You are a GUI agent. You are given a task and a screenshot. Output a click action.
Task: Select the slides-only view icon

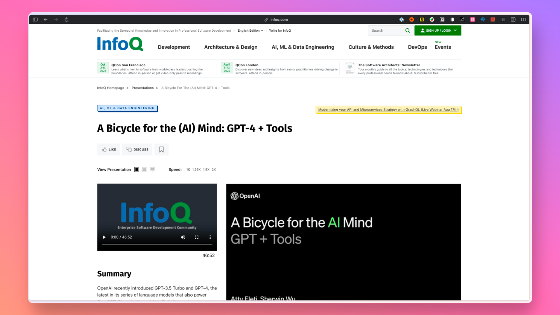pos(152,170)
